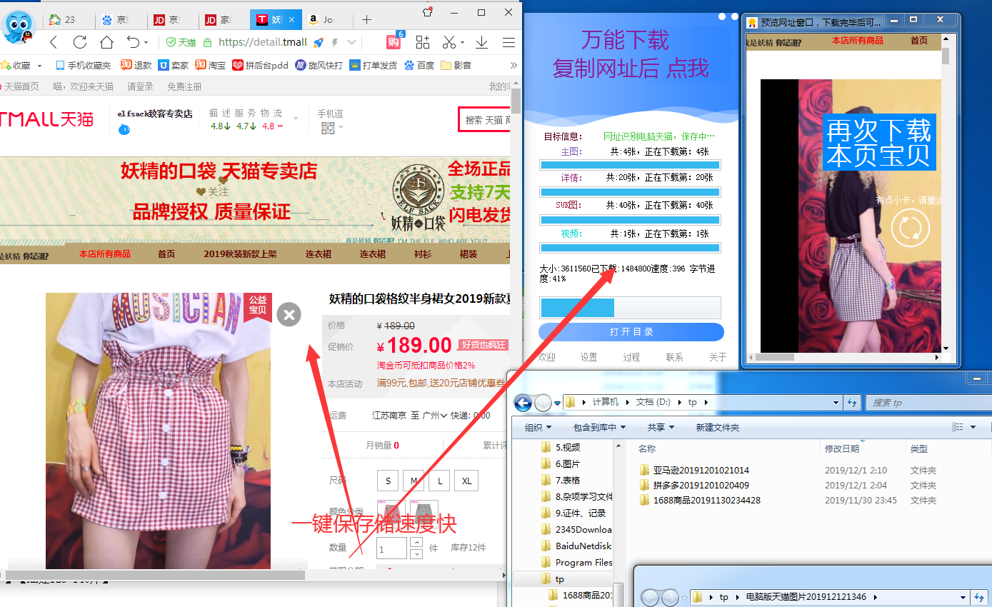
Task: Open the 旋风快打 bookmark
Action: 319,65
